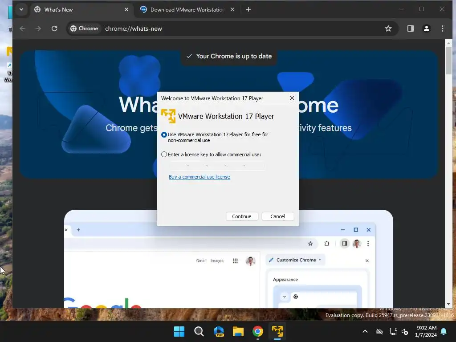Switch to the Download VMware Workstation tab
The width and height of the screenshot is (456, 342).
click(x=187, y=10)
